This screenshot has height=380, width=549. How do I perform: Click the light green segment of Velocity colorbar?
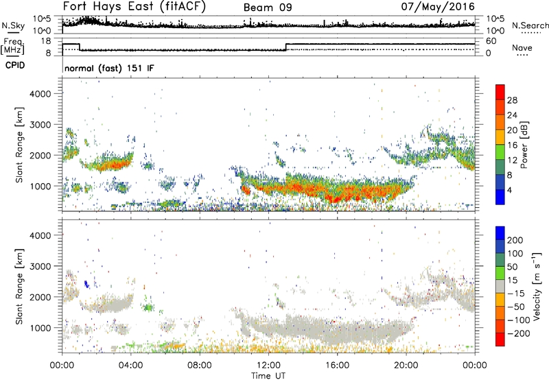click(500, 273)
